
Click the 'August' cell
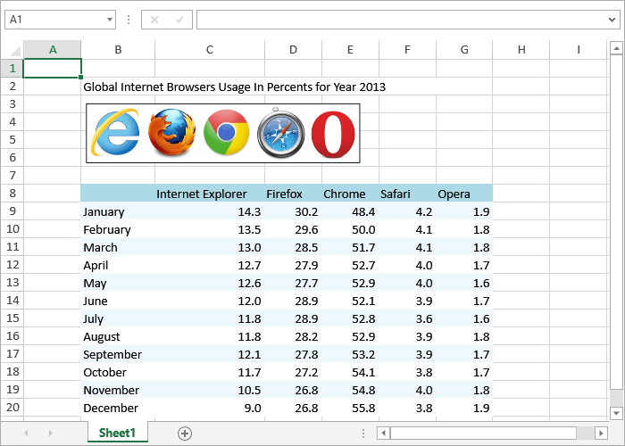pyautogui.click(x=118, y=336)
